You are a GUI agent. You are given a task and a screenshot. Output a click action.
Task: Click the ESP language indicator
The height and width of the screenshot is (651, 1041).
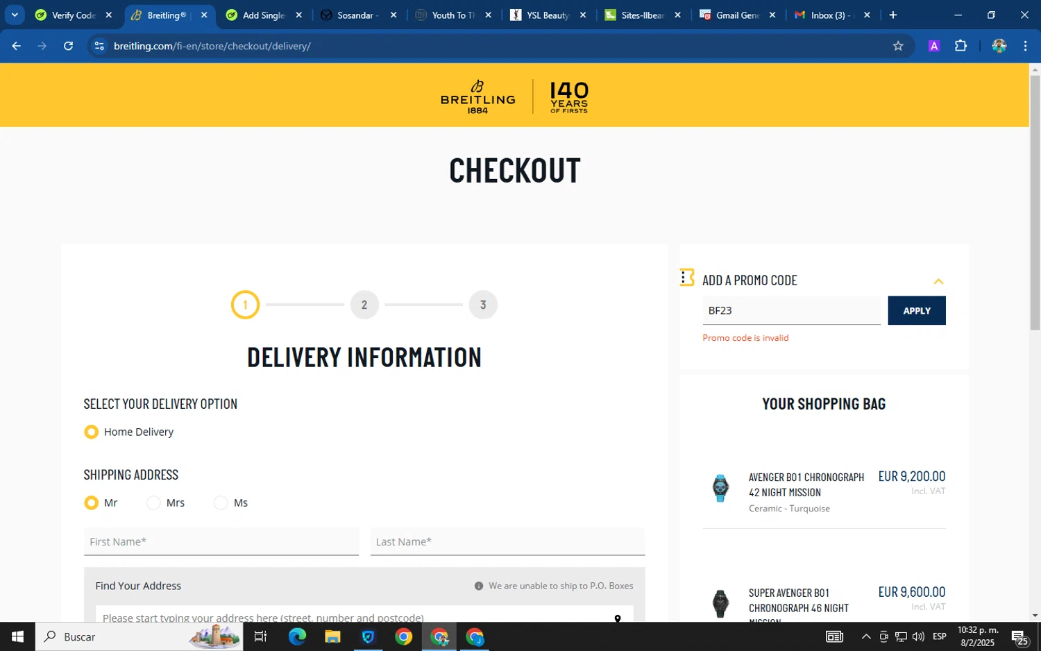pyautogui.click(x=940, y=636)
